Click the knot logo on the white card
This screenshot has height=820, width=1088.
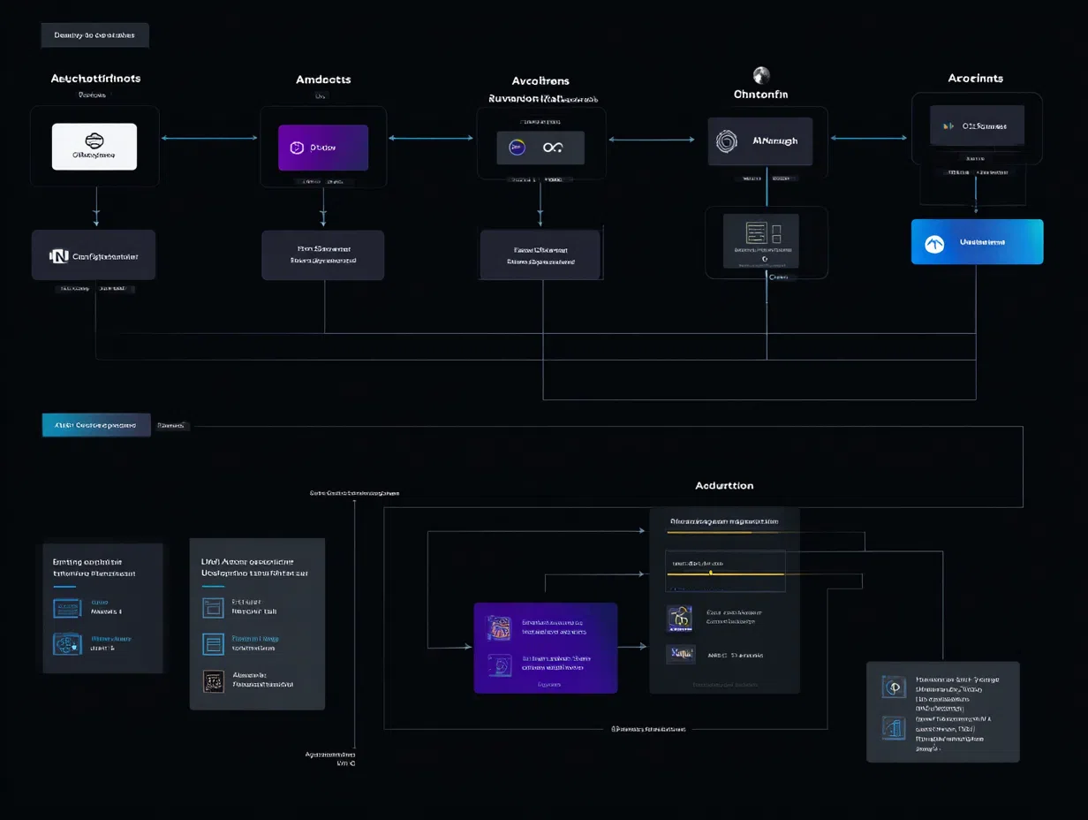pos(94,140)
